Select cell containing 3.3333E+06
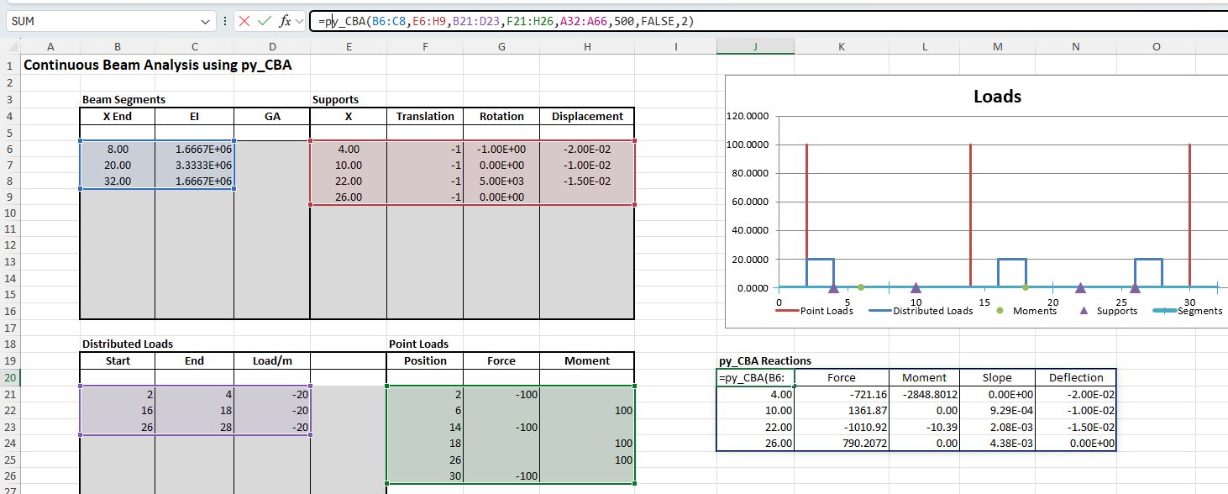 click(194, 166)
